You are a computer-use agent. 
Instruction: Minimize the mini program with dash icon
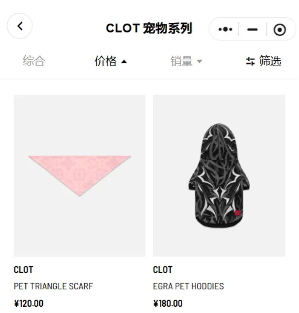252,30
